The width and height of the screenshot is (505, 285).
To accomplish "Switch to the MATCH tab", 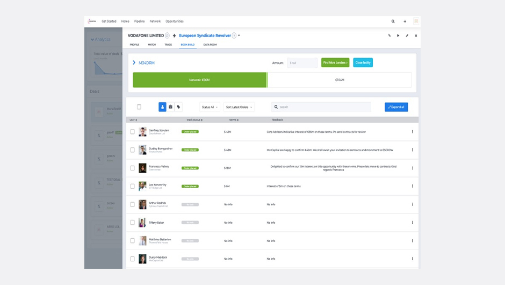I will 151,45.
